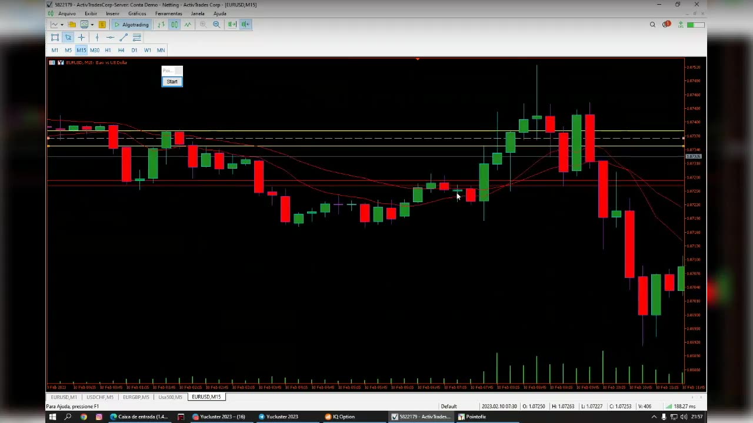Select the vertical line tool

97,38
